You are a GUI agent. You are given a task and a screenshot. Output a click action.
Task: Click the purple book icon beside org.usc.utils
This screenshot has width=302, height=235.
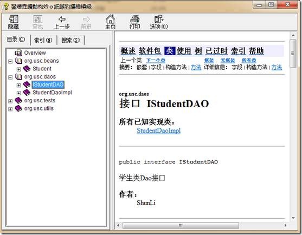pos(18,108)
